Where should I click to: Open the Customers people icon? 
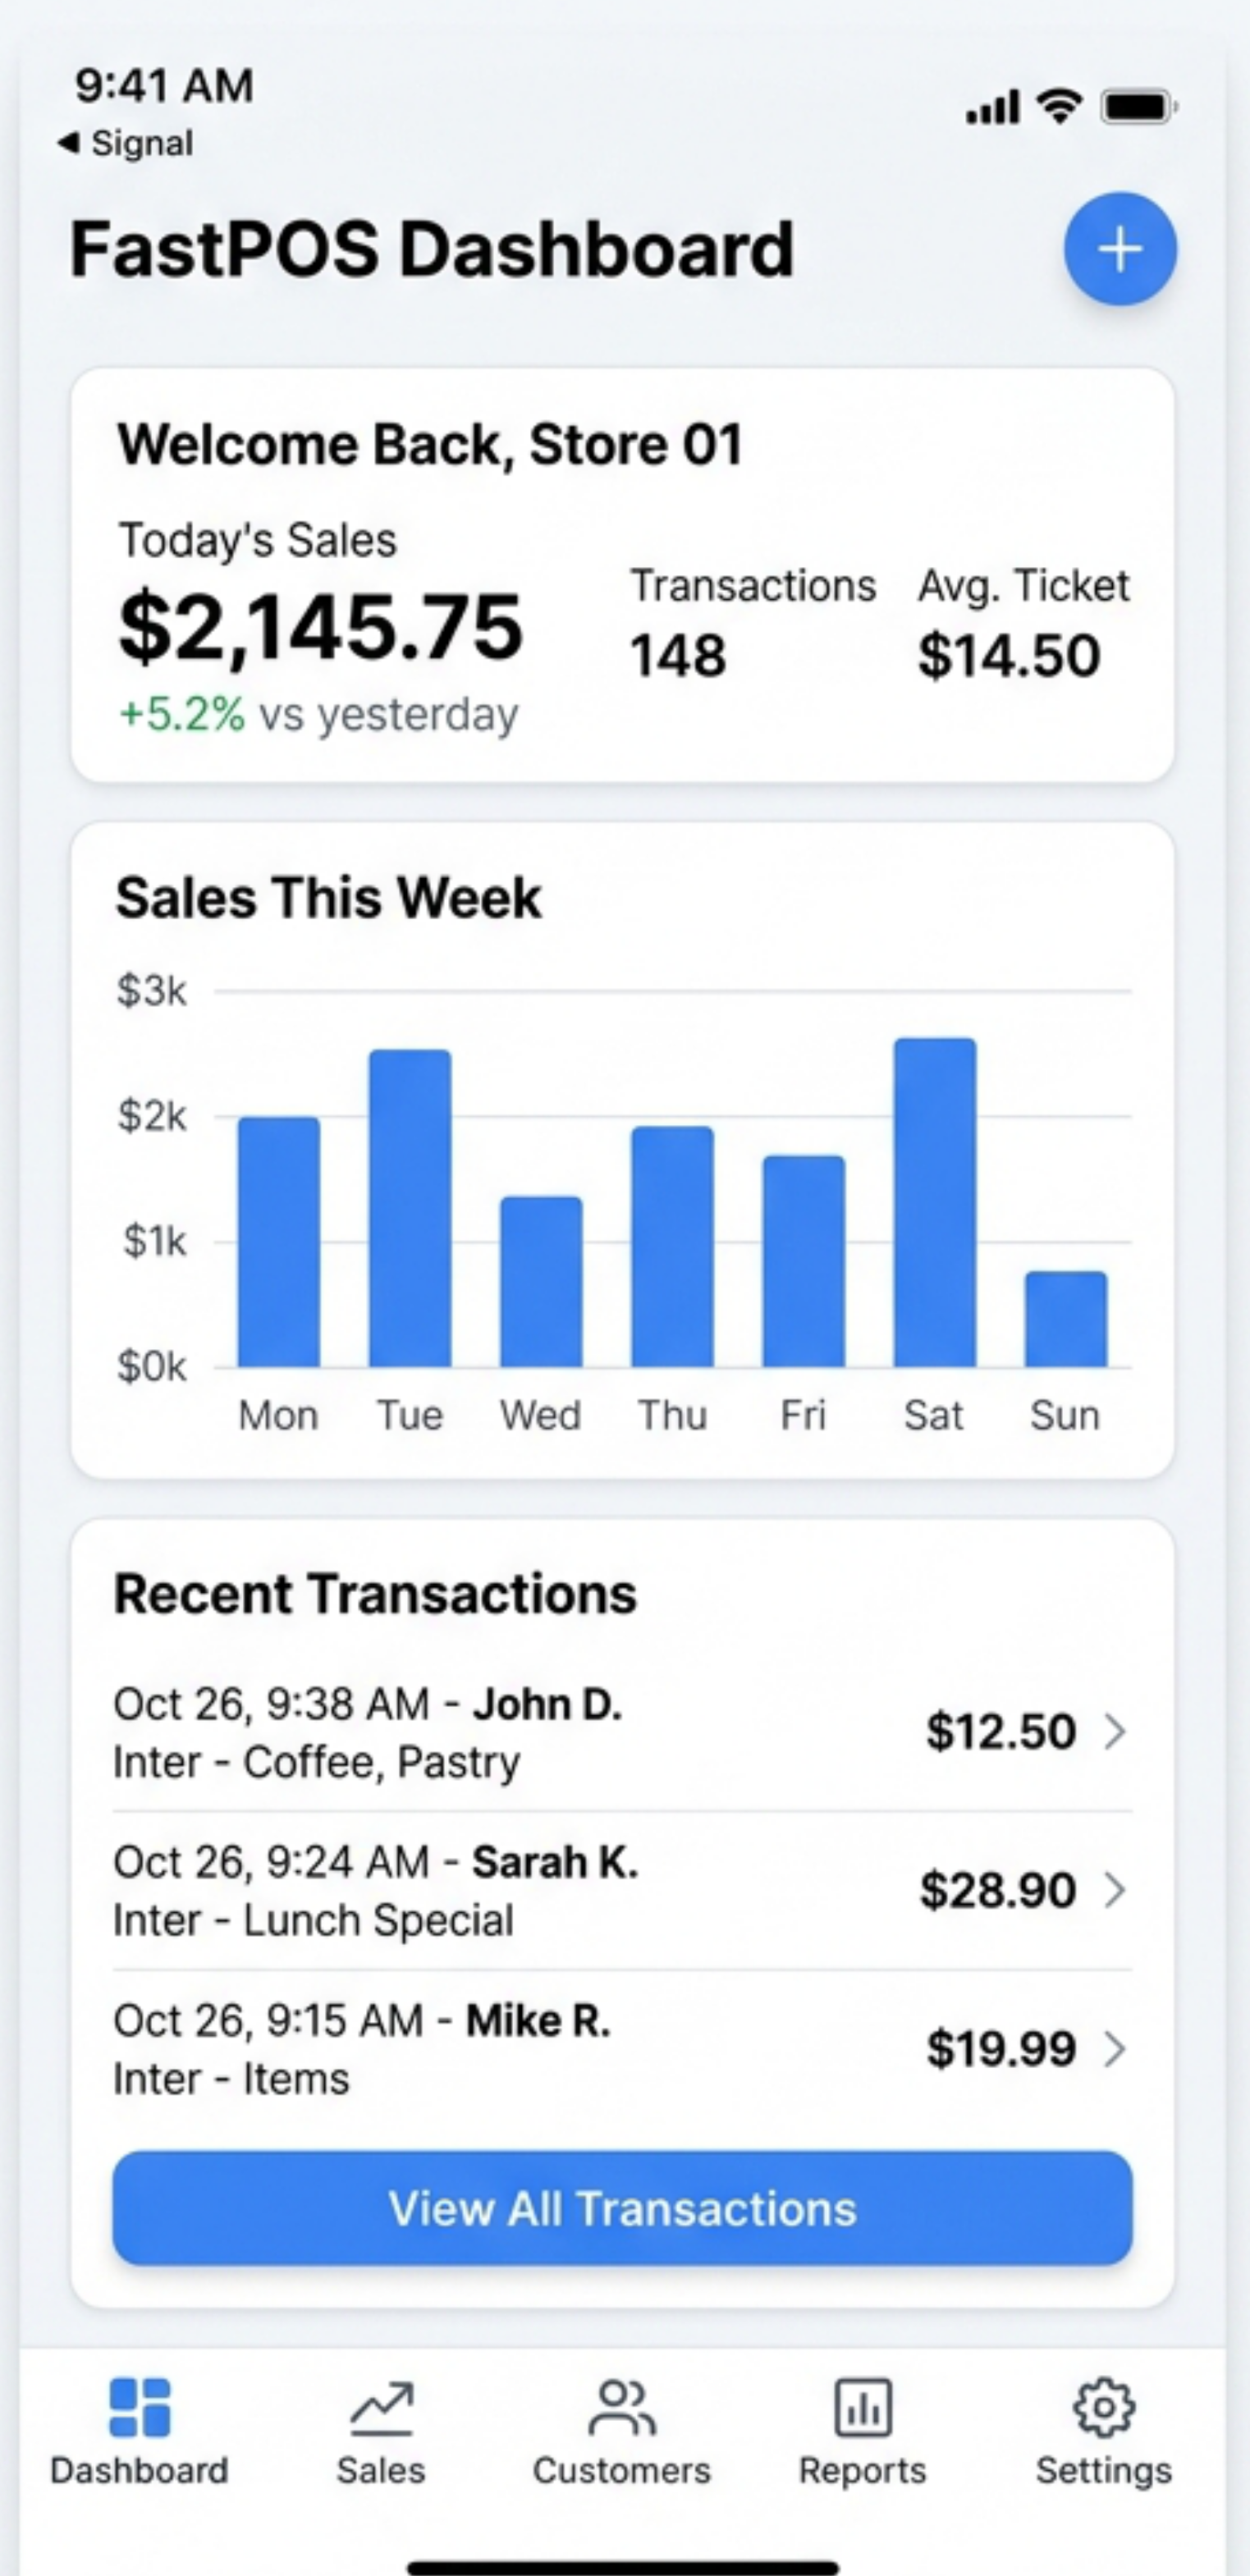622,2407
